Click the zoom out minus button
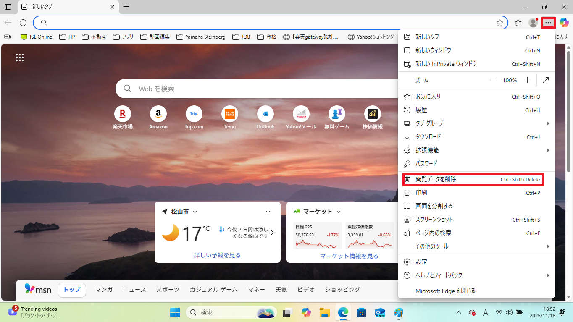Image resolution: width=573 pixels, height=322 pixels. (492, 80)
